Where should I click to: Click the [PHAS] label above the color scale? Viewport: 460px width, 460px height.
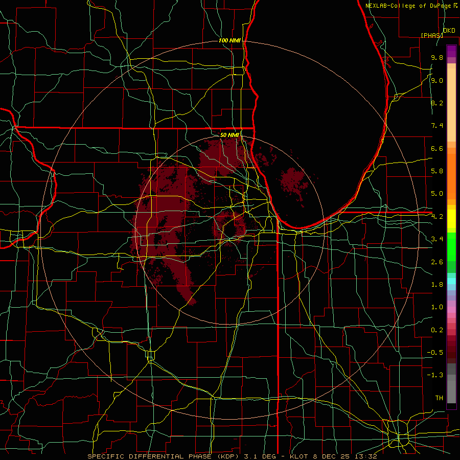(x=432, y=35)
